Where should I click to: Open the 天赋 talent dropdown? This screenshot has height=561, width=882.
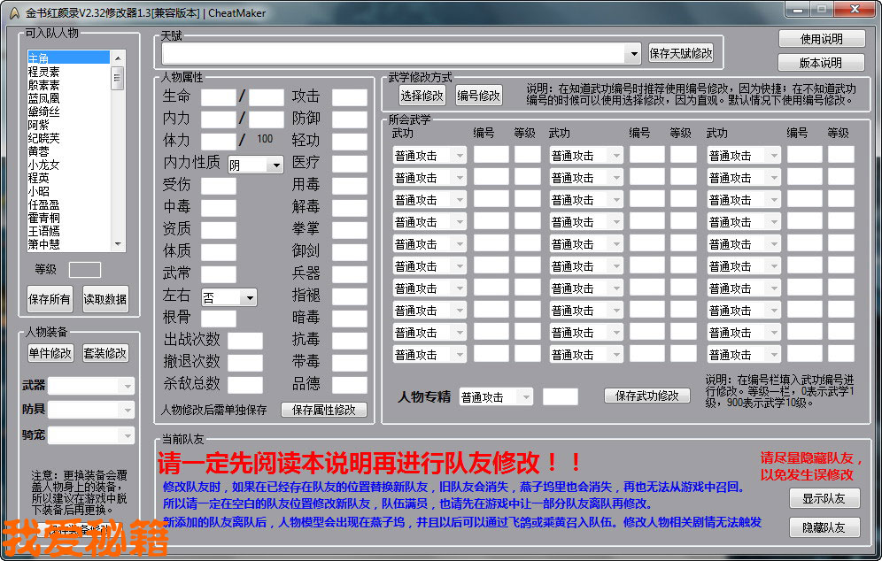(x=632, y=54)
